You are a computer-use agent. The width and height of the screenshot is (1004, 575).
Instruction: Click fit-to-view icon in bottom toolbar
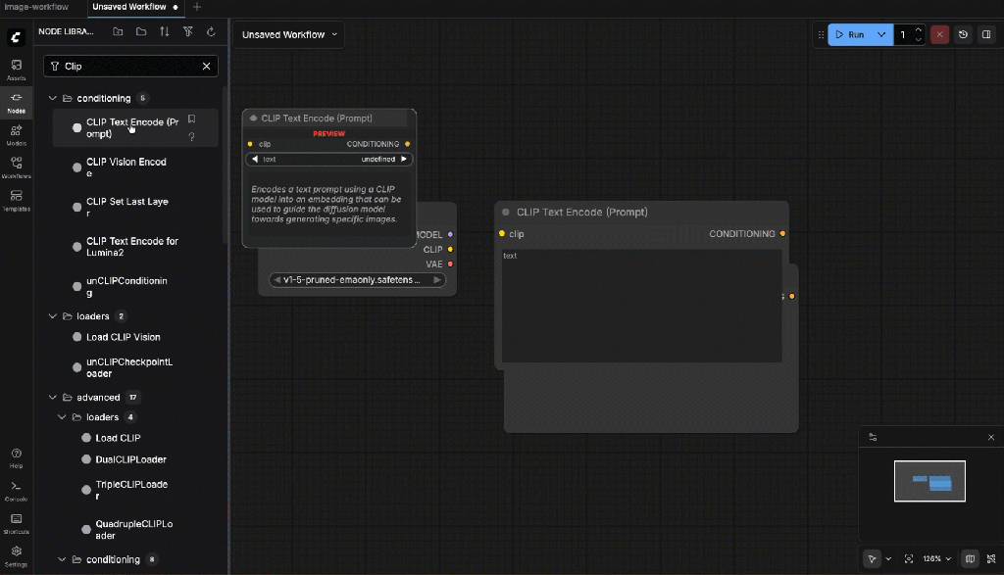[x=909, y=559]
